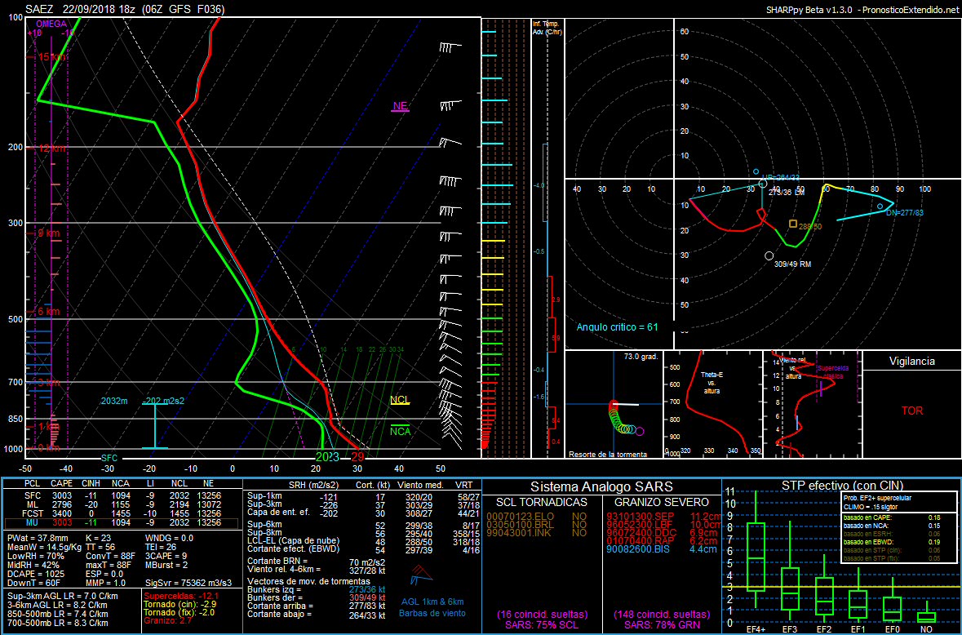
Task: Click the Angulo critico = 61 text
Action: (x=617, y=327)
